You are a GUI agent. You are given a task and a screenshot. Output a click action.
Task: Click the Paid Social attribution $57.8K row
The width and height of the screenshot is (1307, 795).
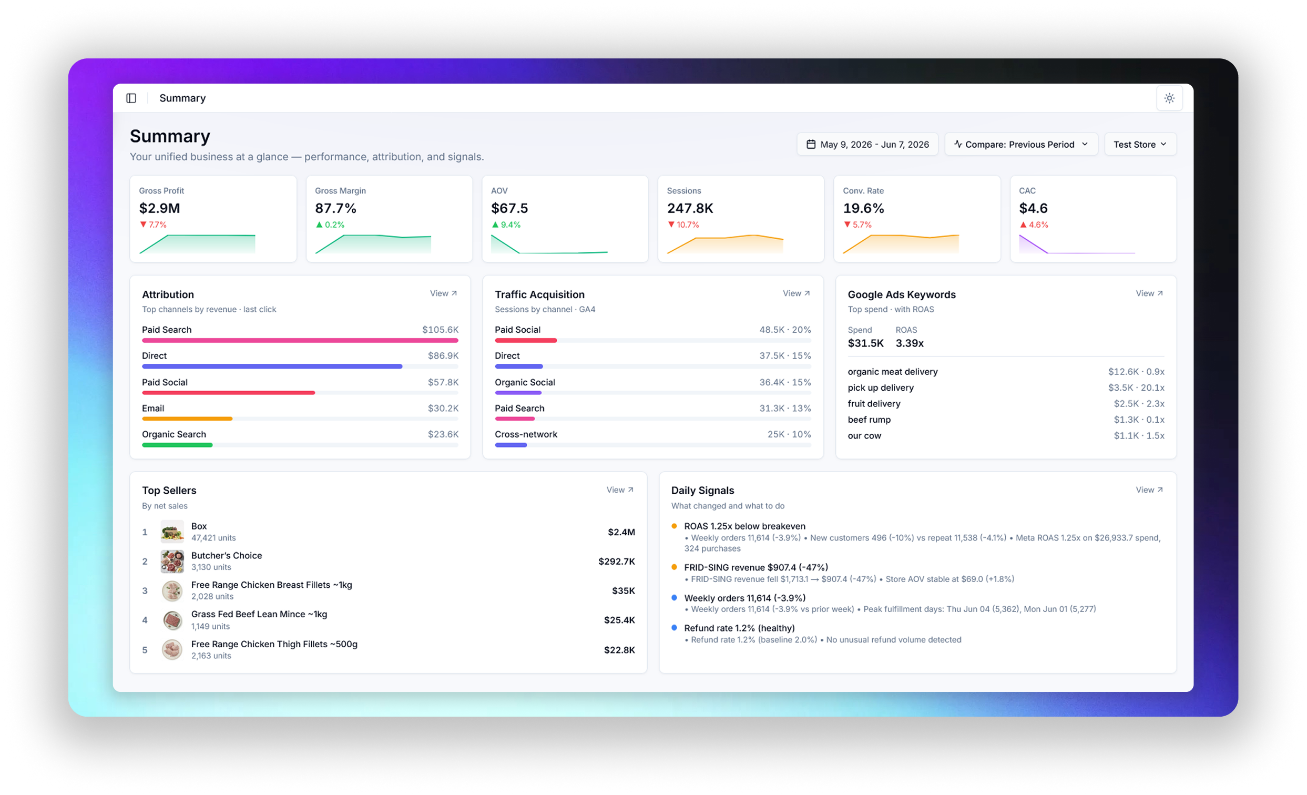tap(300, 386)
